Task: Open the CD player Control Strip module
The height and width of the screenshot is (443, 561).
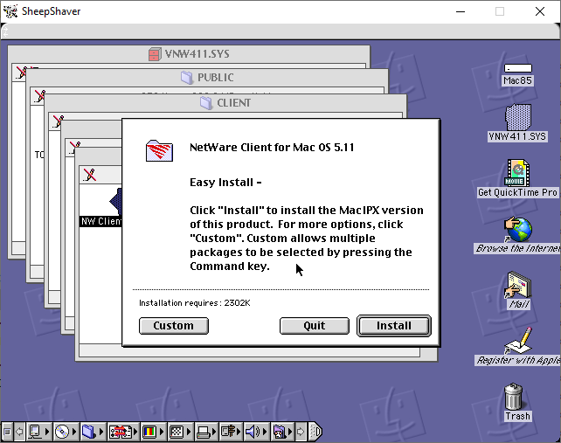Action: tap(66, 432)
